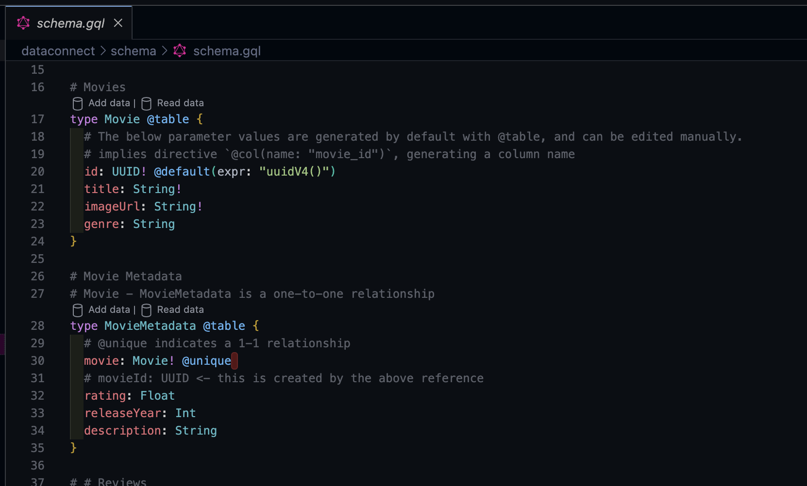Click the one-to-one relationship comment
807x486 pixels.
(252, 294)
